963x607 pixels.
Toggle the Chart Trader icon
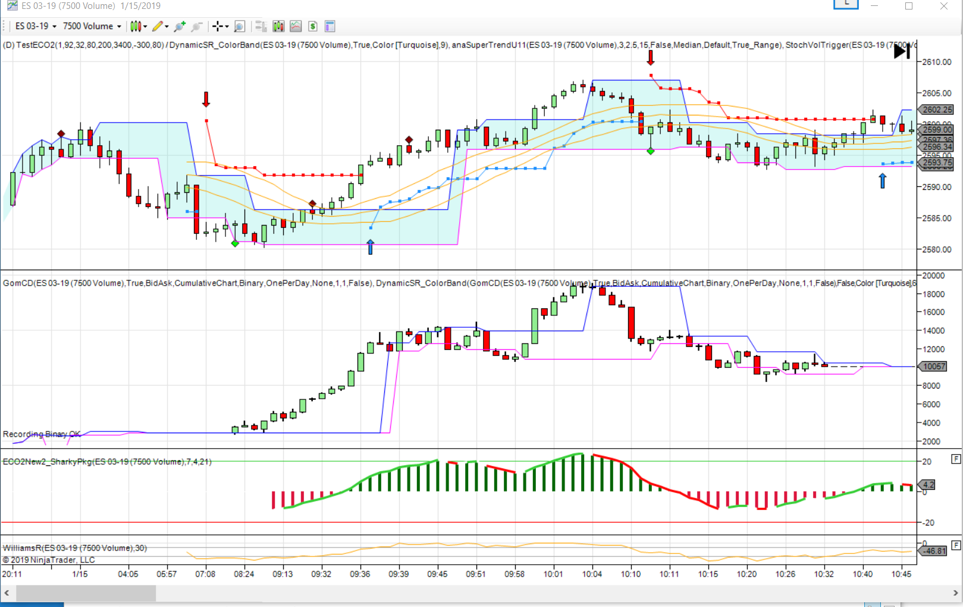click(261, 26)
